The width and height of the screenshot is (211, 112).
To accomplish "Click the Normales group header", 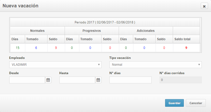I will pos(37,31).
